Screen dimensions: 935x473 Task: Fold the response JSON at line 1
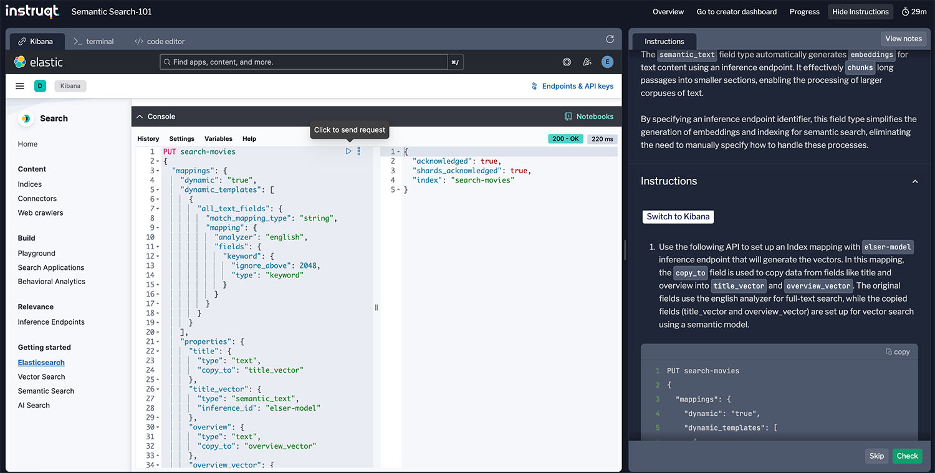coord(398,151)
